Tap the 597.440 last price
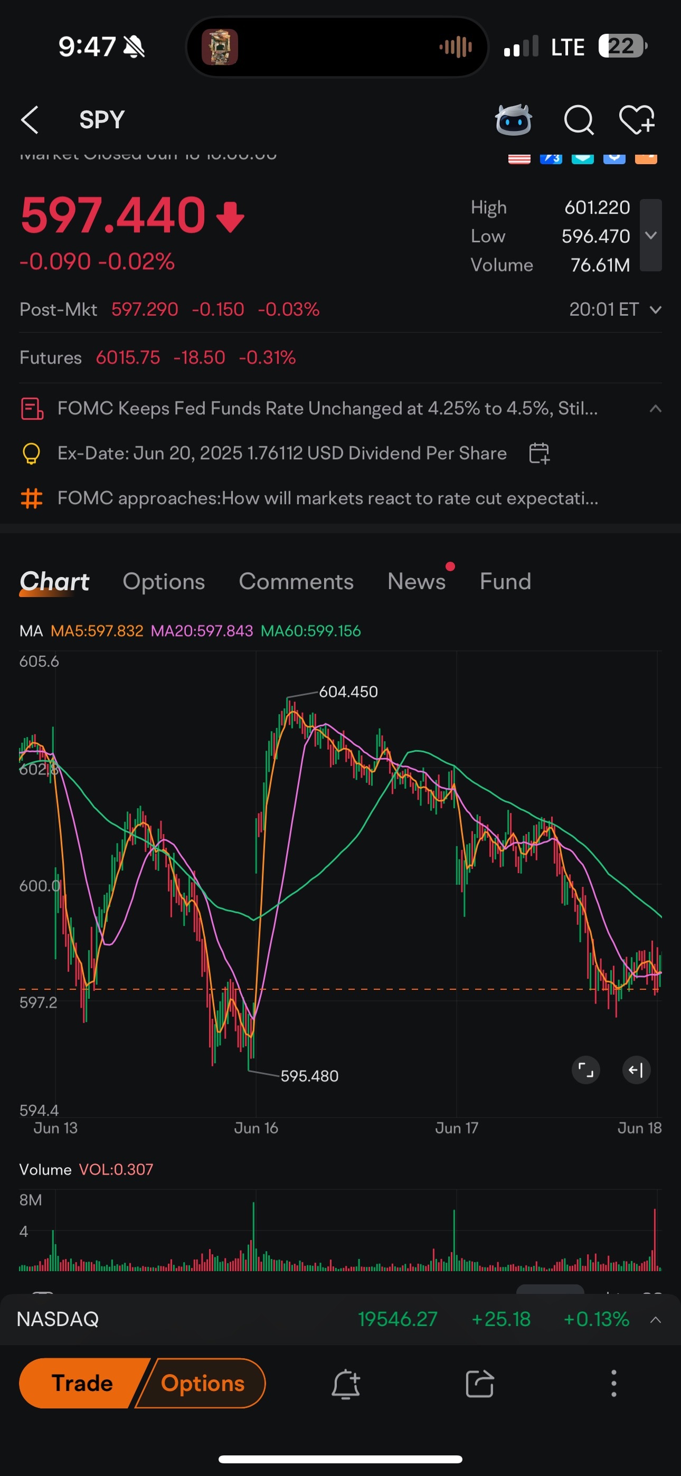Viewport: 681px width, 1476px height. (x=113, y=216)
